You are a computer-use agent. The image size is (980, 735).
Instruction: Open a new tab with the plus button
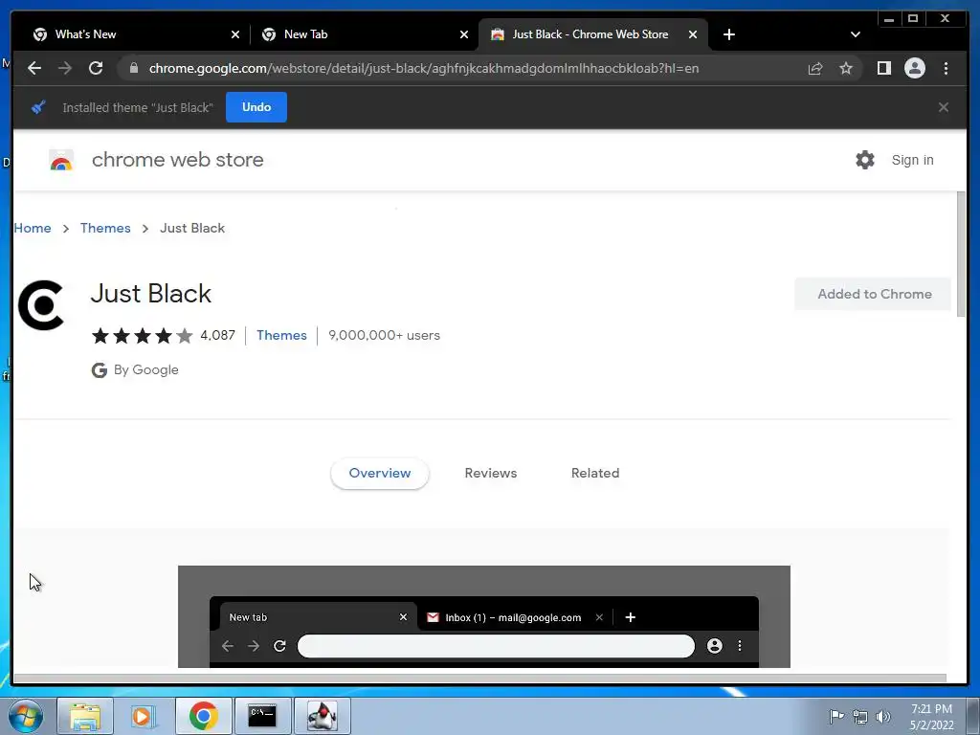click(x=728, y=34)
